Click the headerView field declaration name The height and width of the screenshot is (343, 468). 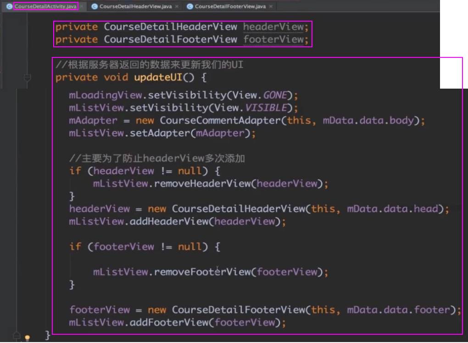[273, 27]
